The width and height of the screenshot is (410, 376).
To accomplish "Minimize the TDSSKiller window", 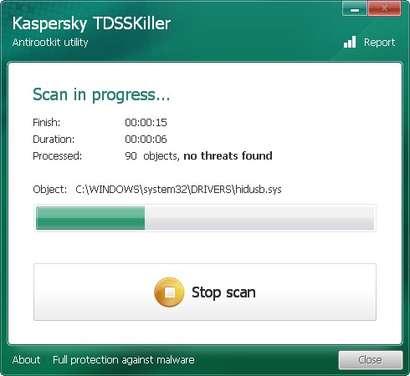I will click(354, 8).
